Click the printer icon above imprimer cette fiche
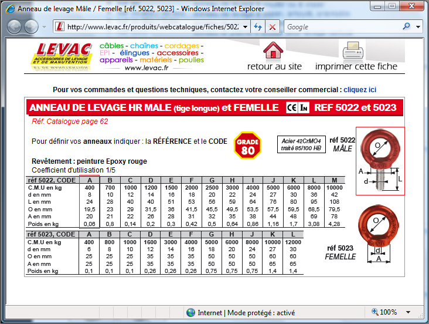429x324 pixels. coord(355,50)
